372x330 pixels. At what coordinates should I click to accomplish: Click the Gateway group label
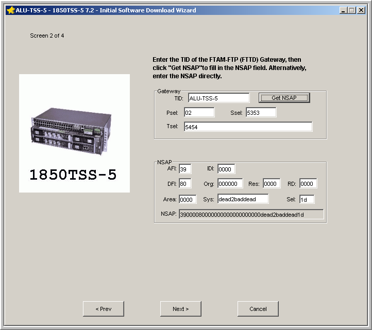(168, 91)
